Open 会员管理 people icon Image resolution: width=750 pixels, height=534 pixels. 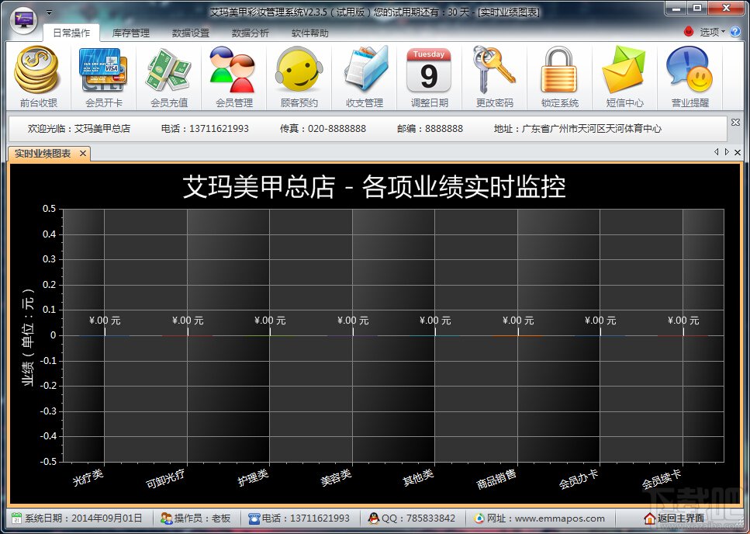pos(233,69)
